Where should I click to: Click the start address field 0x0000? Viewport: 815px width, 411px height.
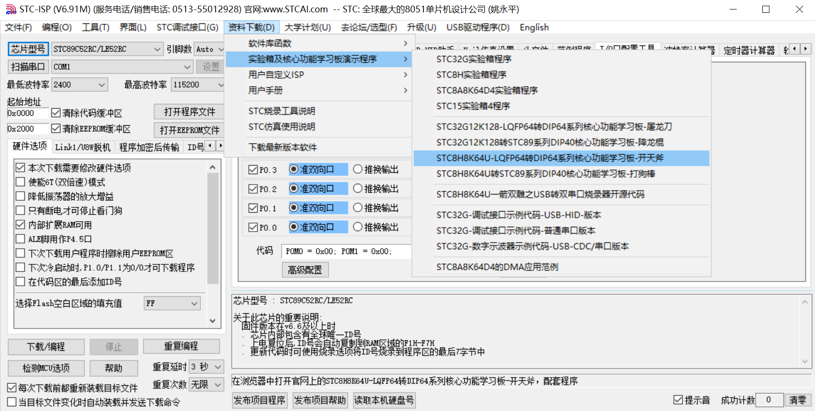click(28, 113)
